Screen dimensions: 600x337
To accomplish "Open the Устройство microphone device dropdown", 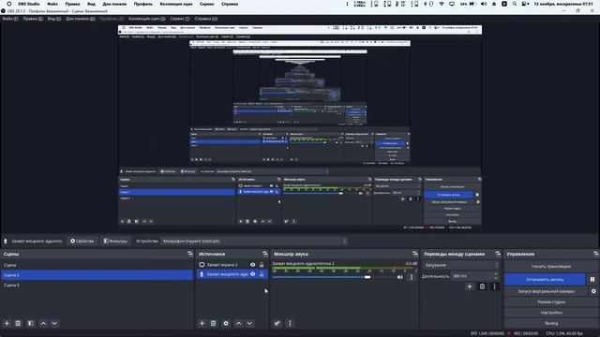I will point(254,242).
